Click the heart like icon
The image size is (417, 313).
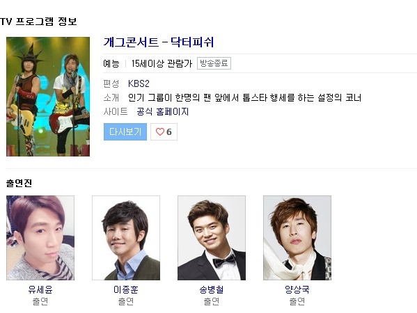tap(160, 131)
